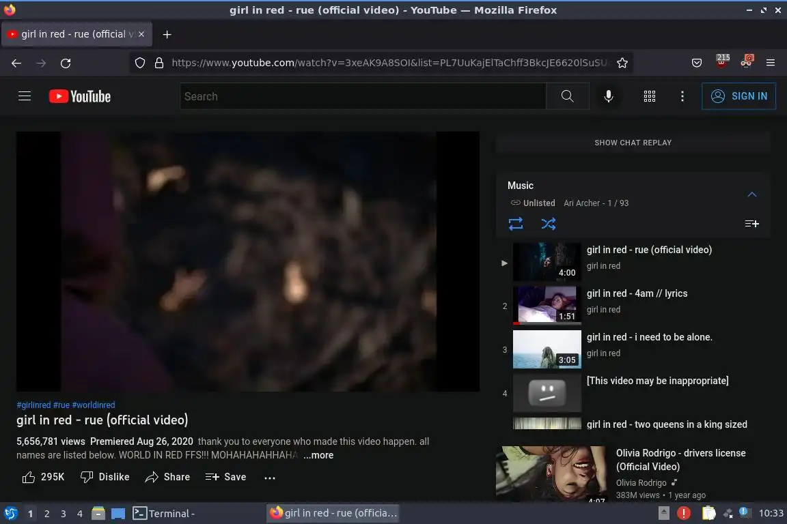
Task: Click the red alert tray icon
Action: tap(683, 513)
